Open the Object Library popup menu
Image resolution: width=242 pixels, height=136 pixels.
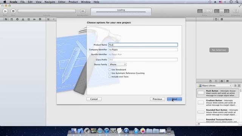coord(214,86)
